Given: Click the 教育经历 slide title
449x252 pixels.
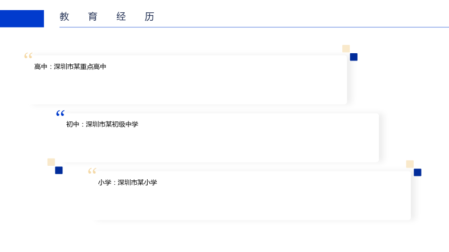Looking at the screenshot, I should (x=107, y=17).
